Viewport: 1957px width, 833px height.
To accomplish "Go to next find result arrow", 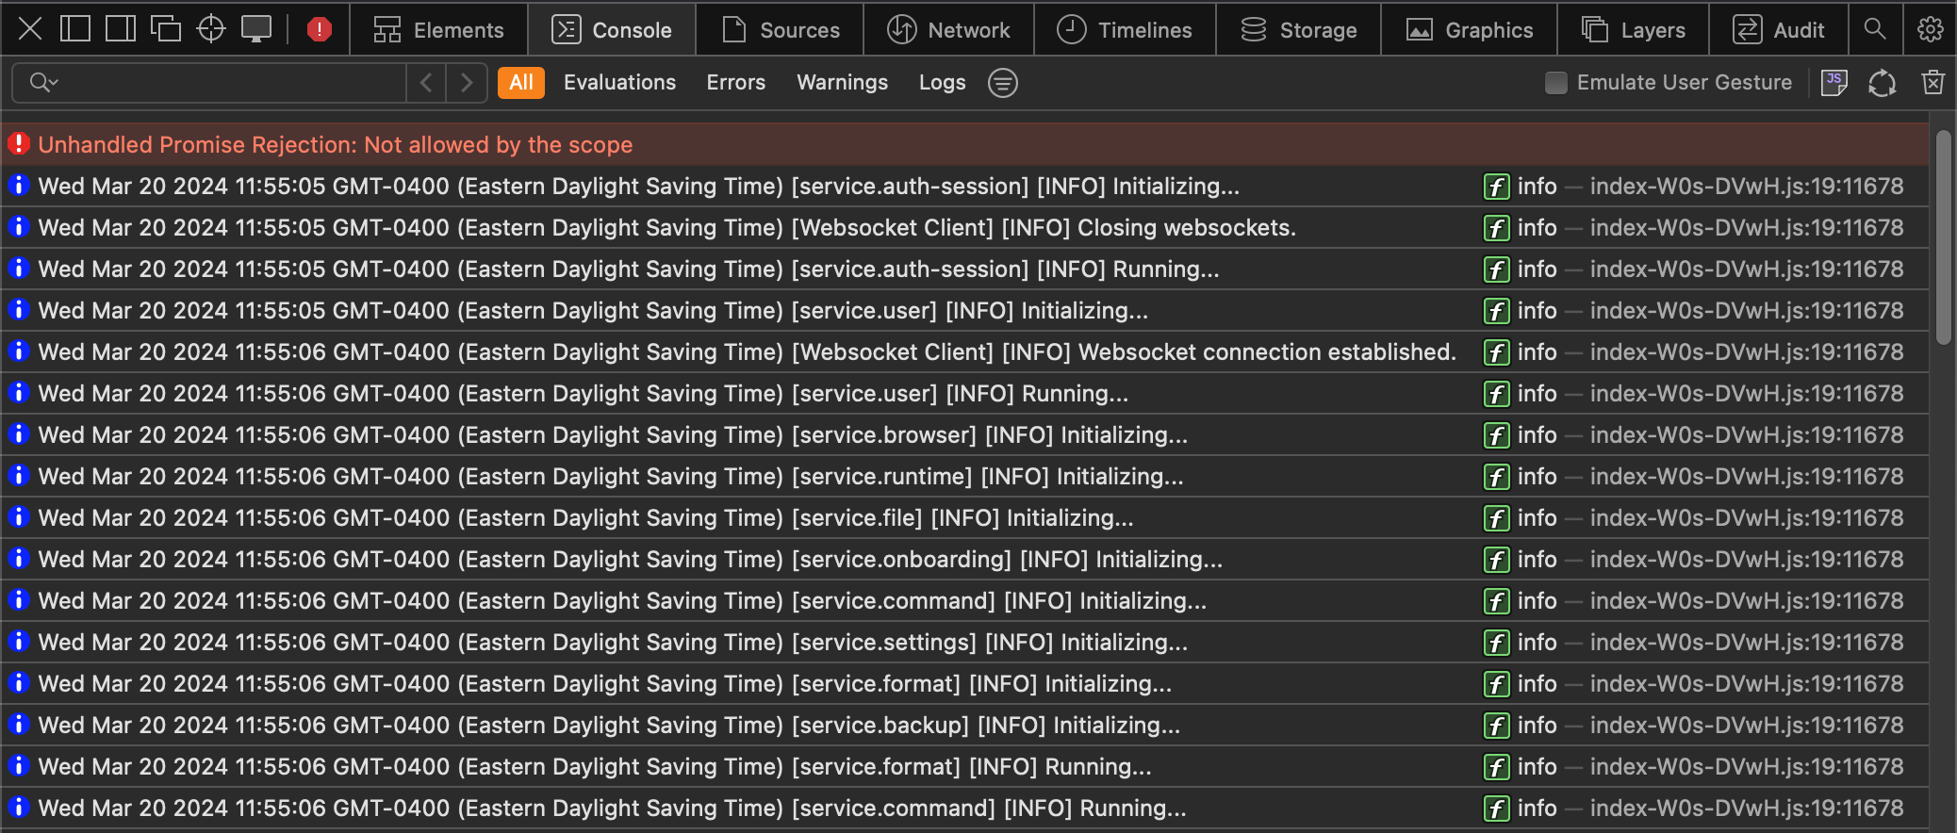I will click(467, 83).
